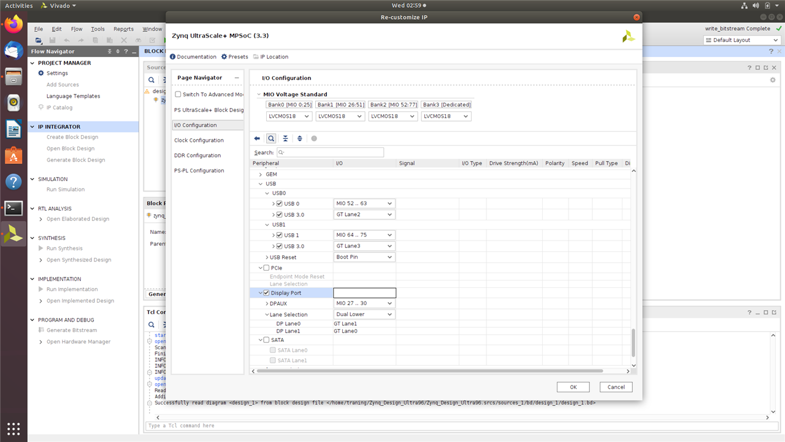Toggle the search magnifier in I/O Configuration toolbar
Screen dimensions: 785x442
tap(271, 139)
